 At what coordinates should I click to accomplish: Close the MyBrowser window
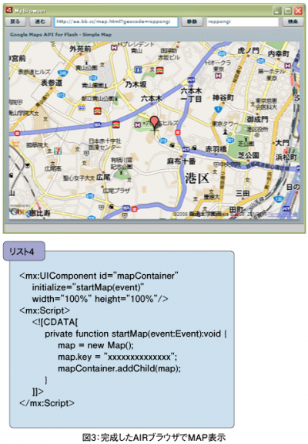[298, 11]
